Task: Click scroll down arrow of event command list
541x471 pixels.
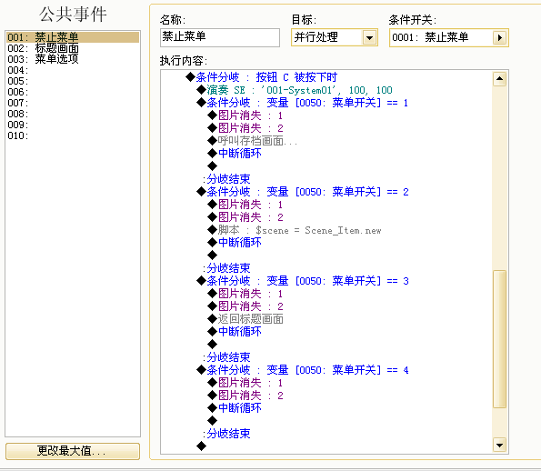Action: 499,446
